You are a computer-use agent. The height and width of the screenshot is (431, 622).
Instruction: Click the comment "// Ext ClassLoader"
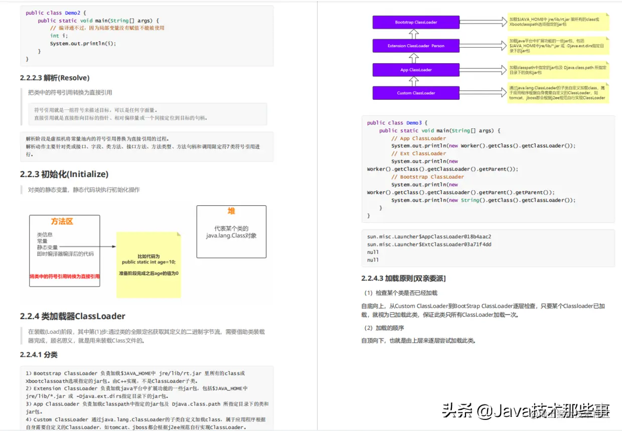tap(418, 154)
